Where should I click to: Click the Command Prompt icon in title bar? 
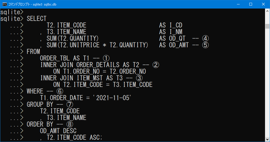[x=4, y=4]
